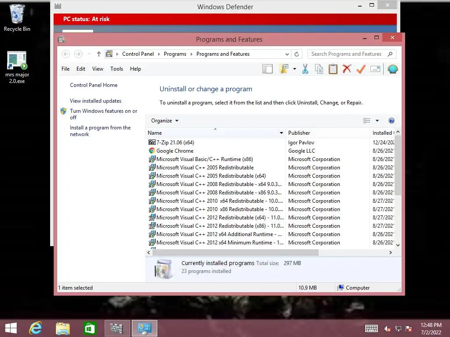Image resolution: width=450 pixels, height=337 pixels.
Task: Toggle the preview pane layout icon
Action: point(267,69)
